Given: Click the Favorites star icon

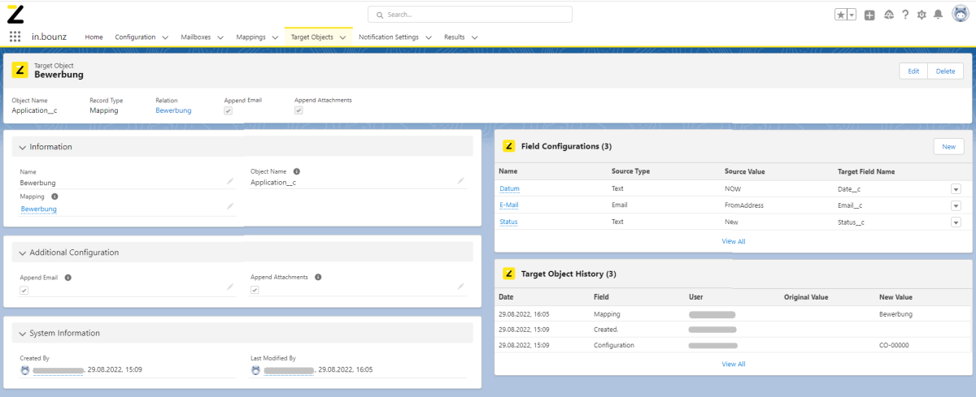Looking at the screenshot, I should [x=840, y=15].
